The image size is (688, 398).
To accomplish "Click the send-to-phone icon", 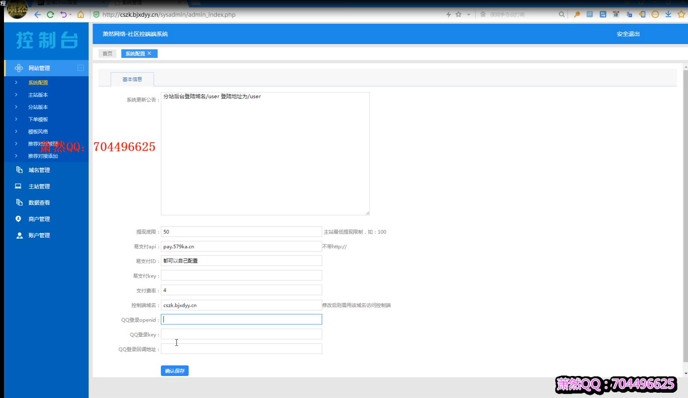I will tap(642, 15).
